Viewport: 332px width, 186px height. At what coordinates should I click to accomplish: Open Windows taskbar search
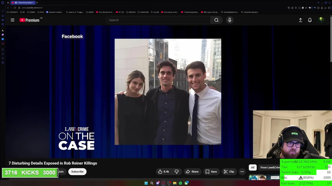coord(152,183)
